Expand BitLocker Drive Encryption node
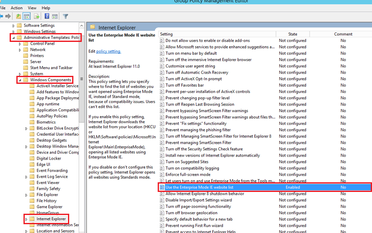This screenshot has height=233, width=372. [x=26, y=129]
